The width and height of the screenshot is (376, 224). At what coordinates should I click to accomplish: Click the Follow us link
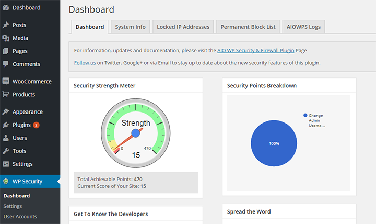coord(85,63)
